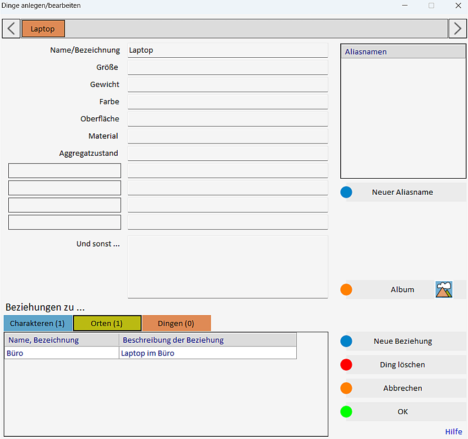Image resolution: width=468 pixels, height=439 pixels.
Task: Click the Farbe input field
Action: (x=228, y=102)
